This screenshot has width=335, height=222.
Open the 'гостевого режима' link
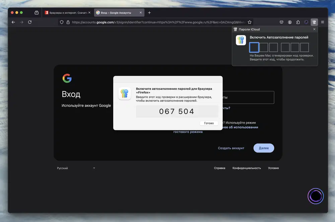click(188, 132)
